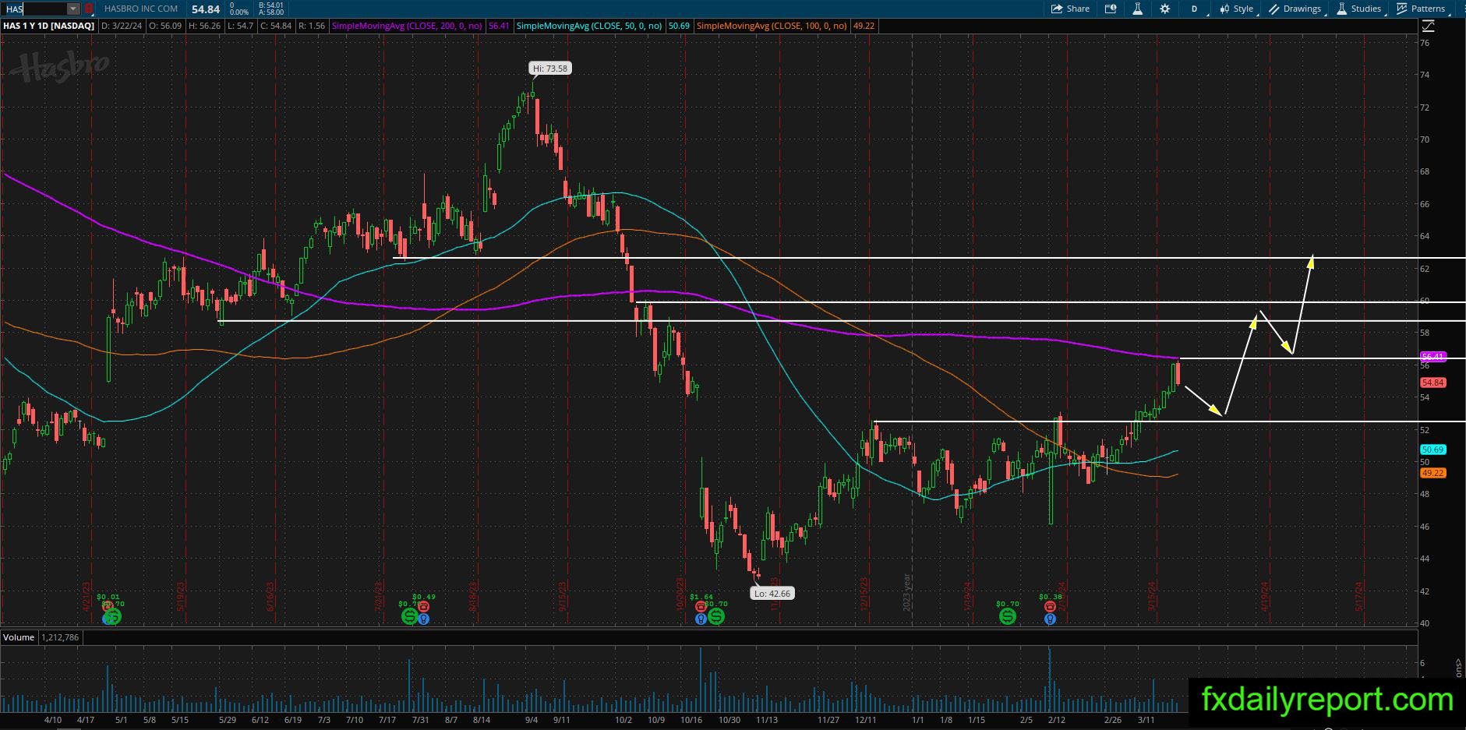Click the HAS 1 Y 1D [NASDAQ] chart title
Viewport: 1466px width, 730px height.
(48, 26)
